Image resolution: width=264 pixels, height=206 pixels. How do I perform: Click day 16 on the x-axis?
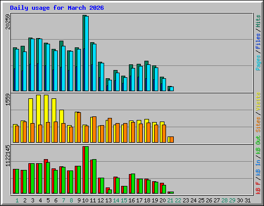coord(131,200)
